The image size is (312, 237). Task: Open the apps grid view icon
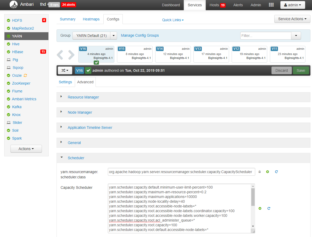click(271, 5)
